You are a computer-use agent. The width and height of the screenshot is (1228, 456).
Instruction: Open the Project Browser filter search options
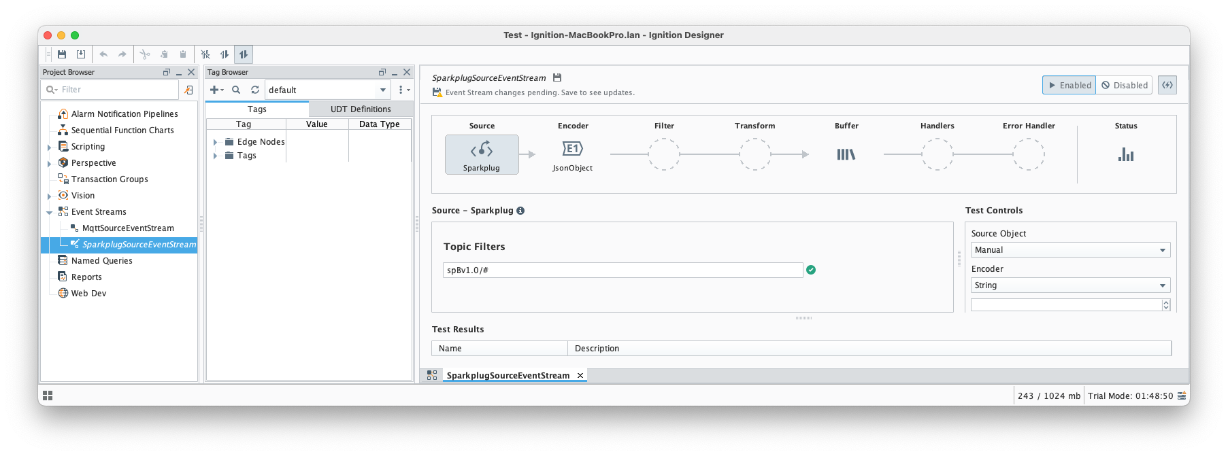tap(52, 90)
